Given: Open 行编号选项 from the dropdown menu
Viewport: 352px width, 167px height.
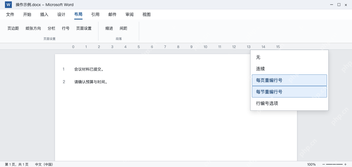Looking at the screenshot, I should [x=289, y=103].
